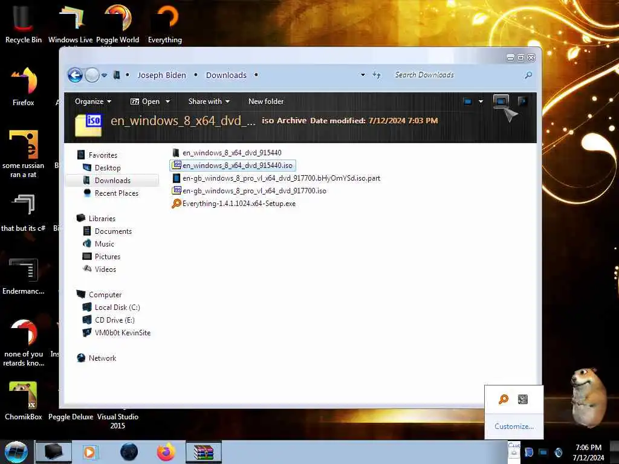Screen dimensions: 619x464
Task: Select Computer in navigation pane
Action: tap(105, 294)
